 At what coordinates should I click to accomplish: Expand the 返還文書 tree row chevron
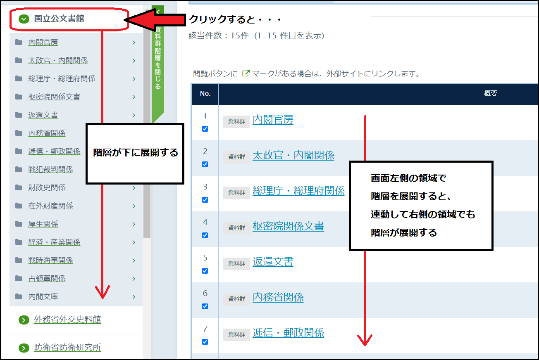click(x=134, y=115)
